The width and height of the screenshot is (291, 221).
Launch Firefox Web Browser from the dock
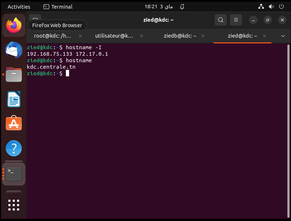tap(14, 25)
